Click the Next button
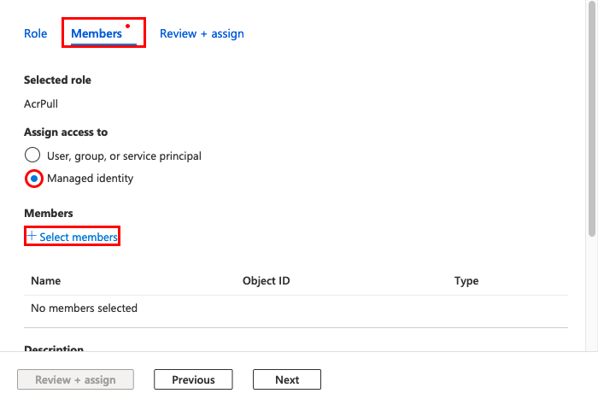 click(287, 379)
